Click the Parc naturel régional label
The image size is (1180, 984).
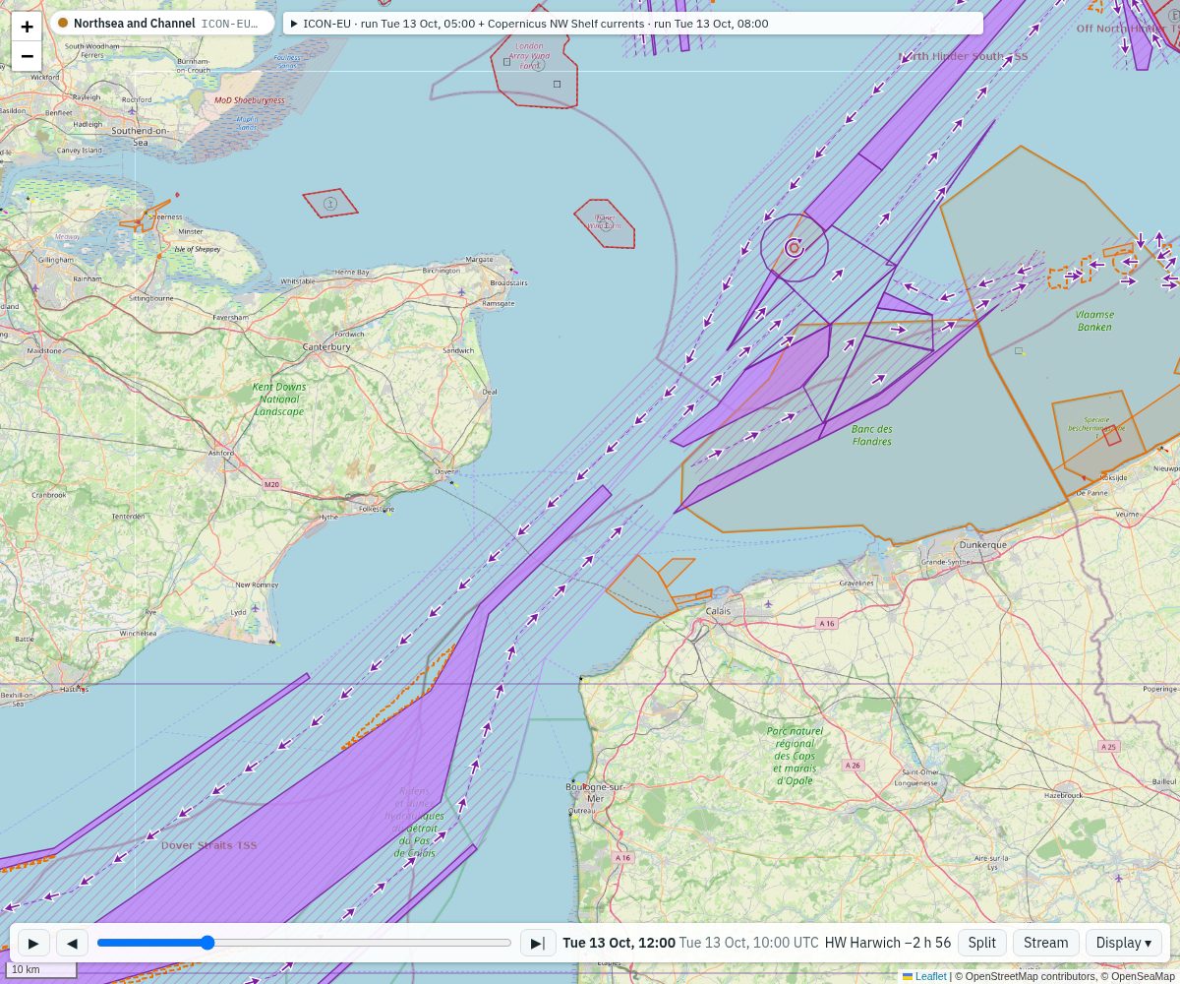pyautogui.click(x=796, y=756)
